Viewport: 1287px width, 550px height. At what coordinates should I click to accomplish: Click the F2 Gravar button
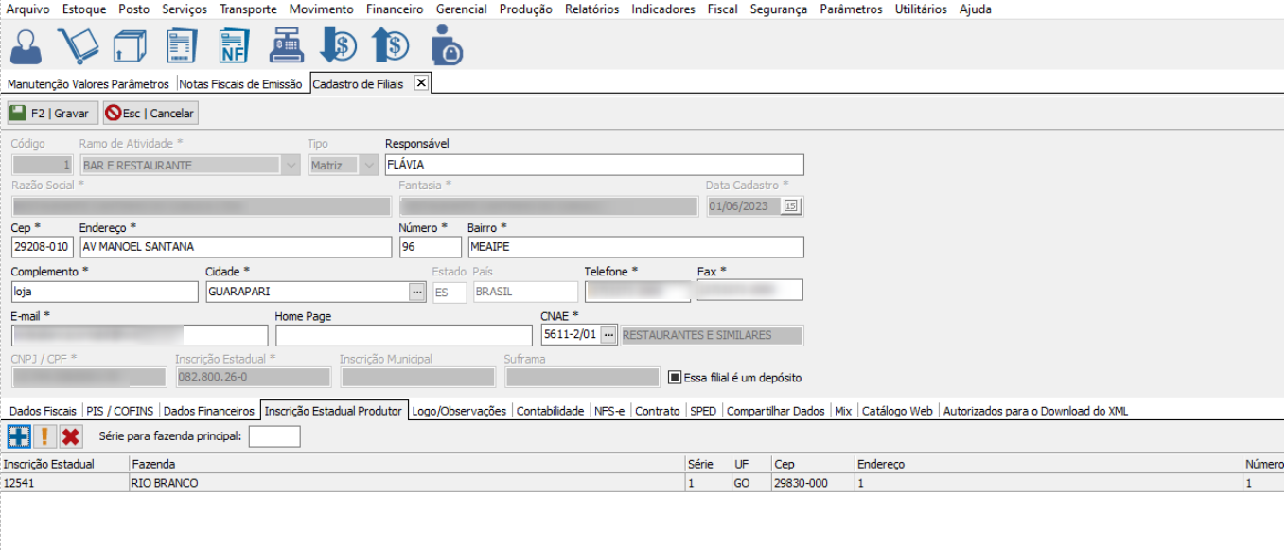[x=50, y=114]
